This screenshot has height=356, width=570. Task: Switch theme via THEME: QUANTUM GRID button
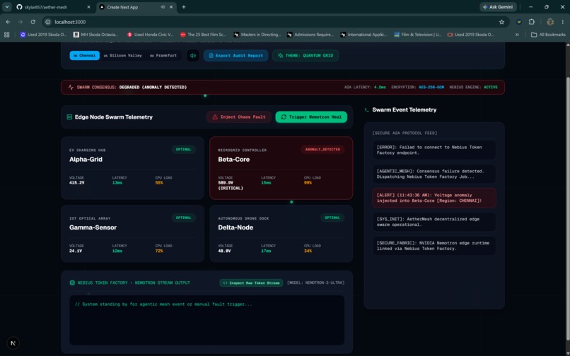point(306,56)
